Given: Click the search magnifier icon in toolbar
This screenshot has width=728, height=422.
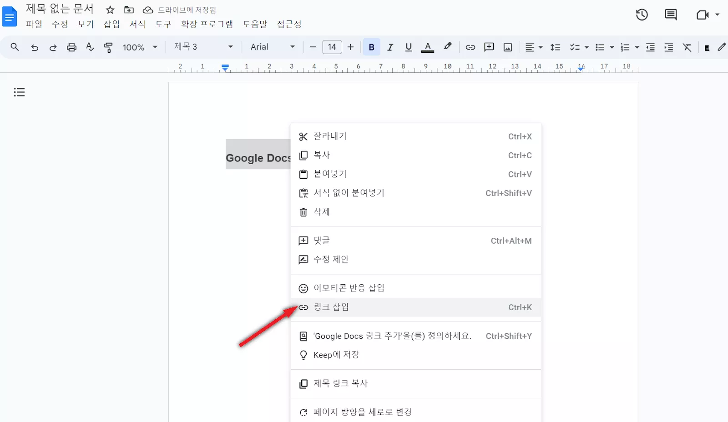Looking at the screenshot, I should [15, 47].
